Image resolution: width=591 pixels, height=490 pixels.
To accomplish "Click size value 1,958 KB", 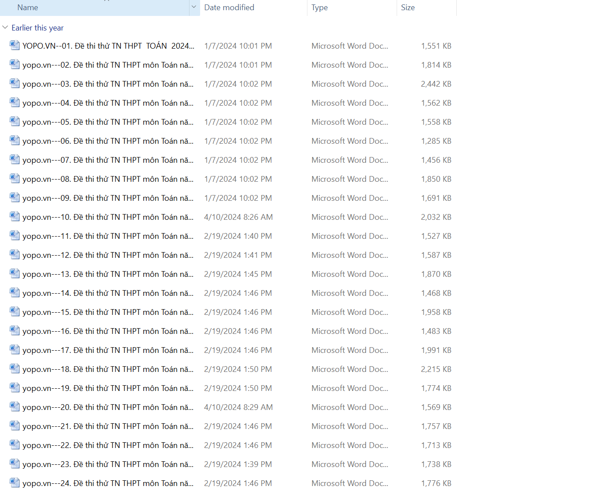I will point(436,312).
